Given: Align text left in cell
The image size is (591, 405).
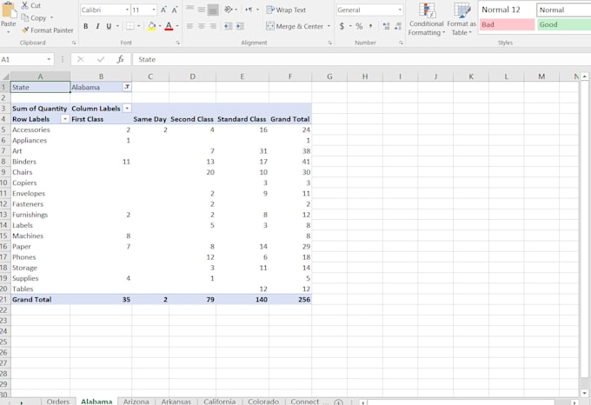Looking at the screenshot, I should 190,26.
